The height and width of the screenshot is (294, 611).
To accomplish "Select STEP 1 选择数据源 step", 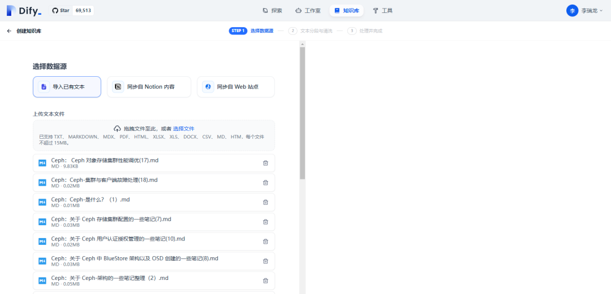I will tap(251, 30).
